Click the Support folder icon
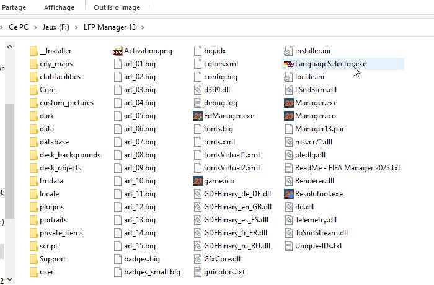This screenshot has height=285, width=434. point(33,259)
